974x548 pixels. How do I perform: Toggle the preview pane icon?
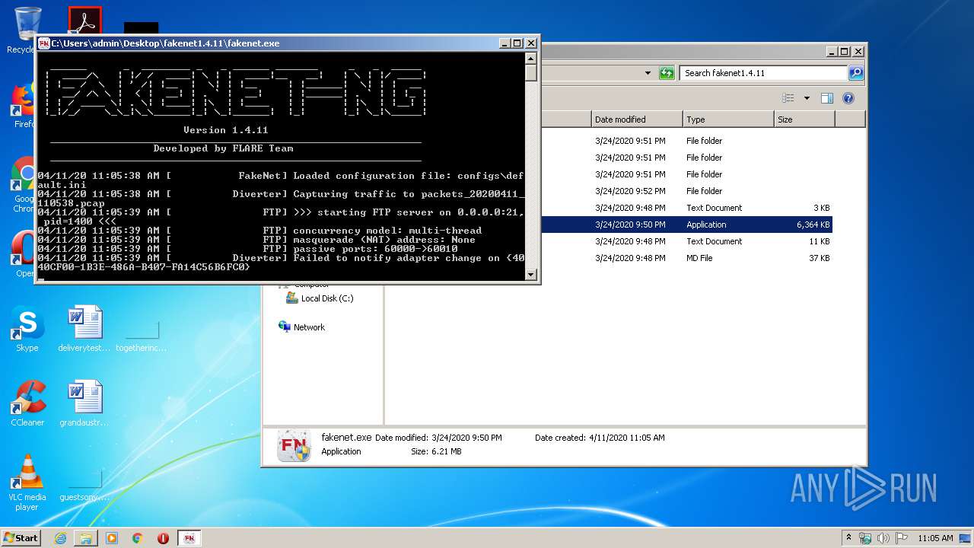pyautogui.click(x=827, y=98)
